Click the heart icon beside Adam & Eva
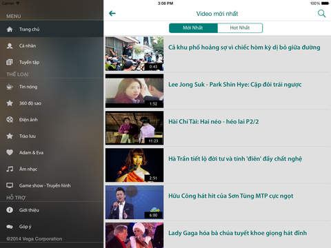 click(x=10, y=152)
